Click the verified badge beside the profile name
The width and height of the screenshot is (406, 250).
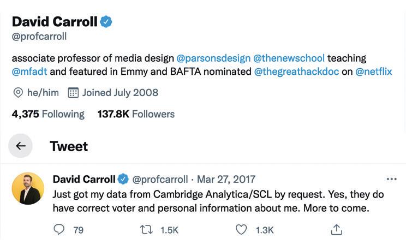click(106, 22)
